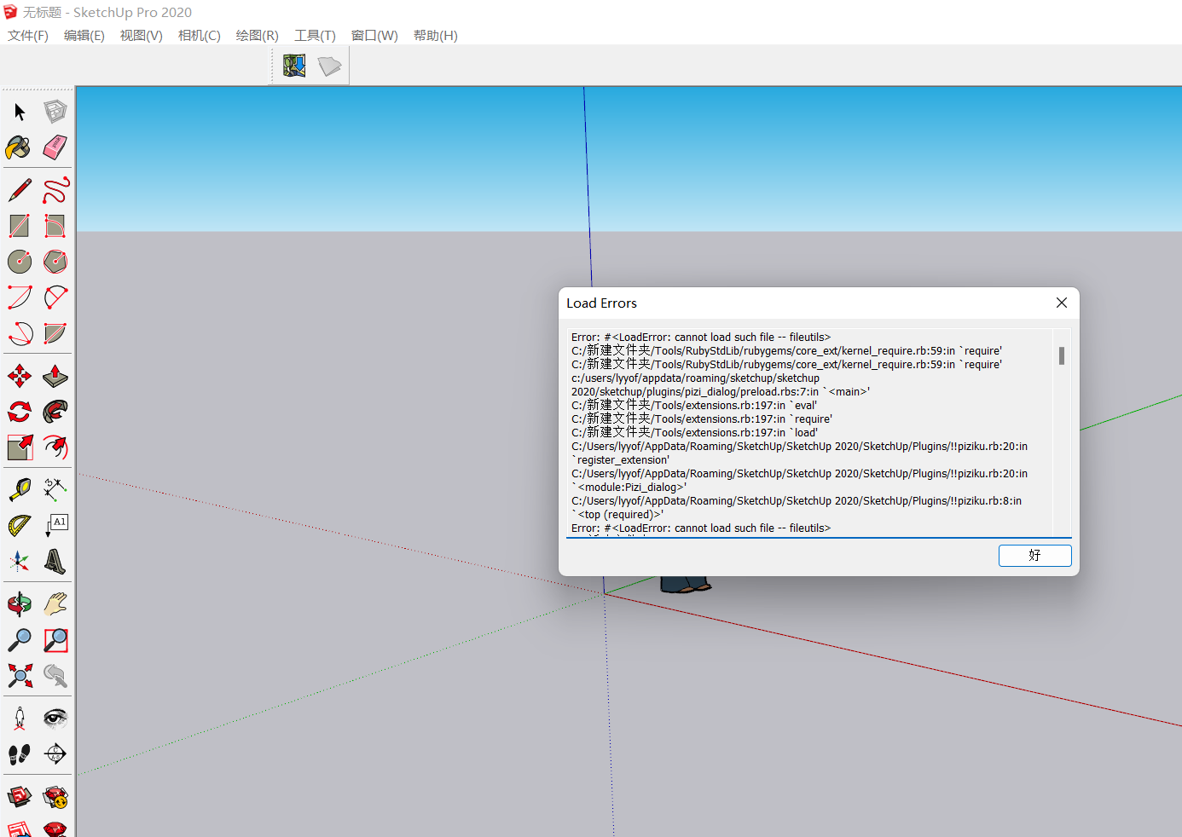Pick the Rotate tool
Screen dimensions: 1182x837
[19, 412]
